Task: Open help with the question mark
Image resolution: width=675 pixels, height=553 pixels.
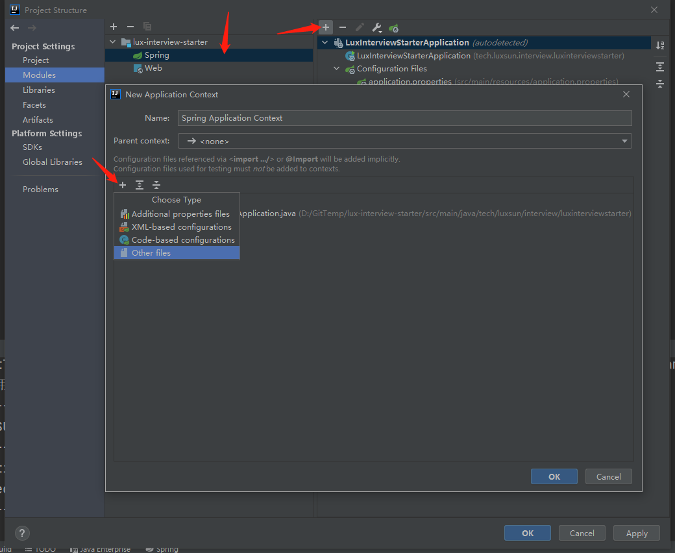Action: [22, 534]
